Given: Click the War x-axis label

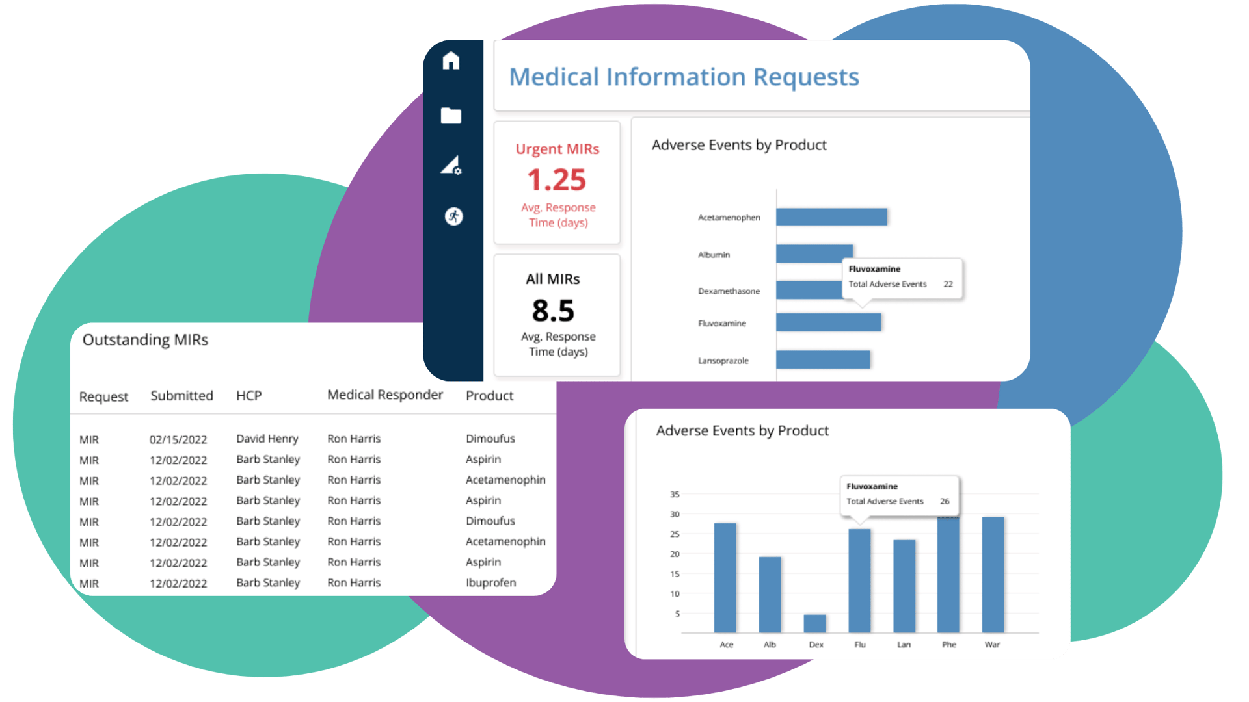Looking at the screenshot, I should 992,645.
